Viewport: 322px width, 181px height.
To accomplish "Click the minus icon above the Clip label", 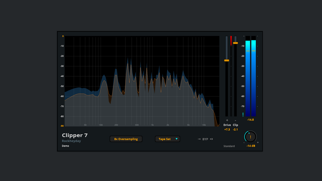I will [235, 120].
